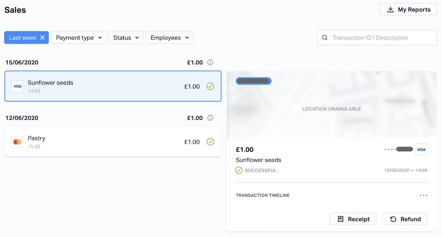Open the Status filter dropdown
This screenshot has height=237, width=442.
[126, 38]
